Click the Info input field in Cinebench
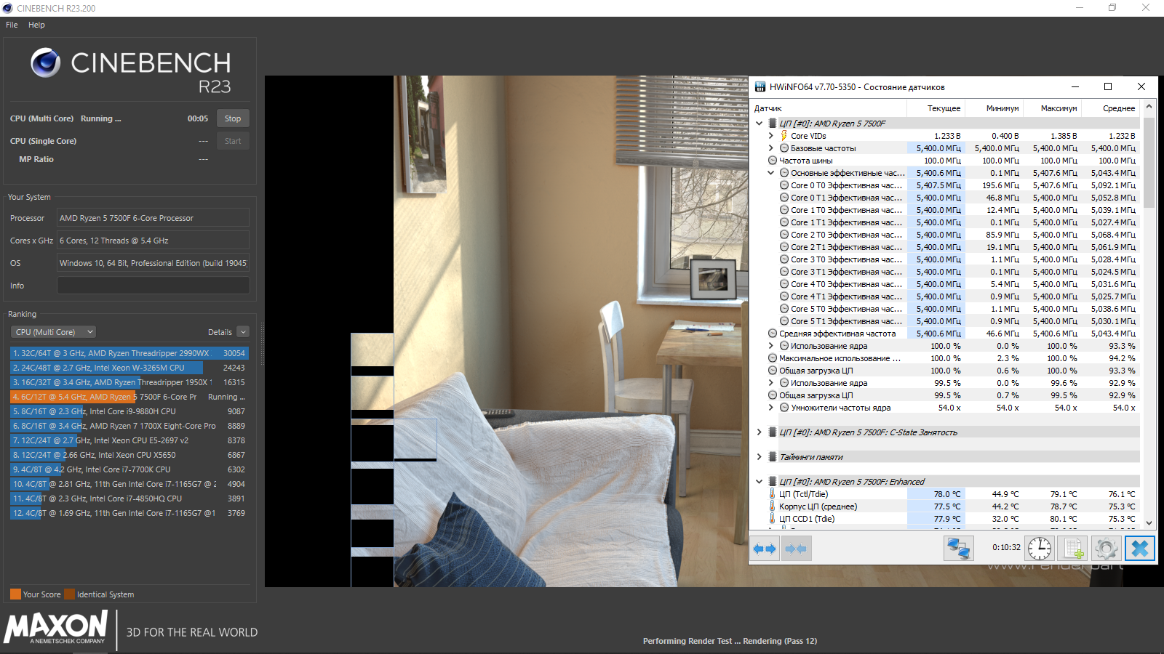This screenshot has width=1164, height=654. point(154,286)
